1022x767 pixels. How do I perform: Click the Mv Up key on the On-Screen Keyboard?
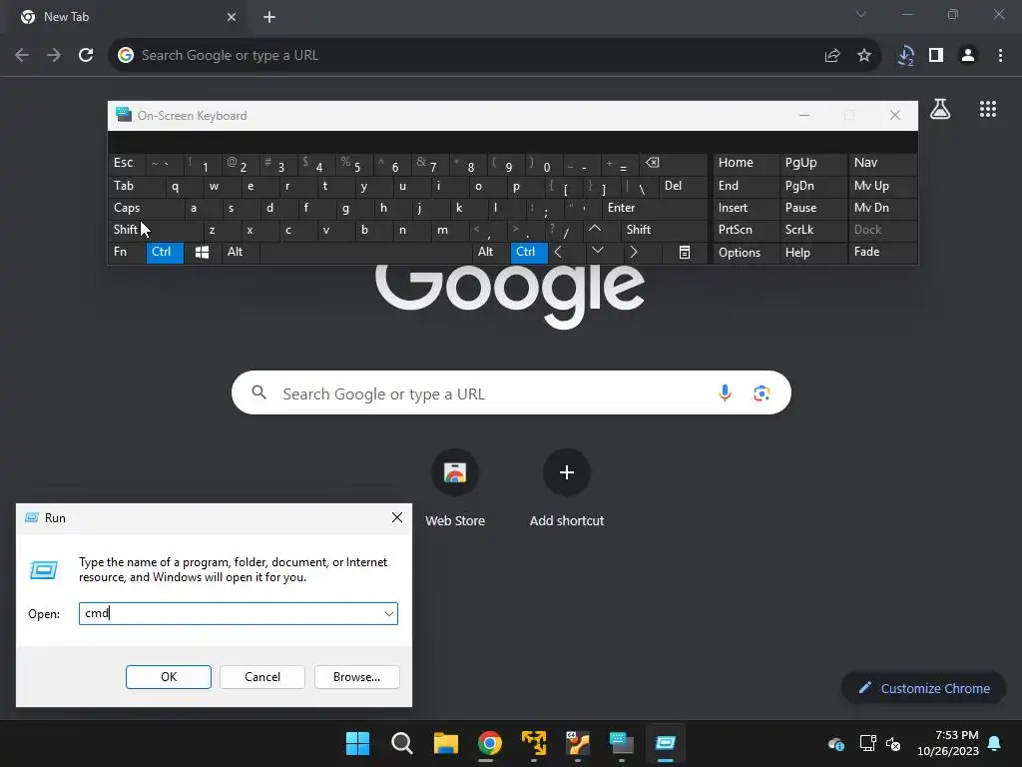pyautogui.click(x=882, y=187)
